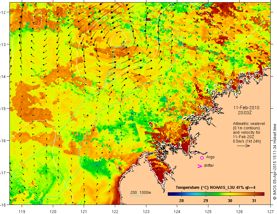Click longitude axis label '119'

pos(22,211)
